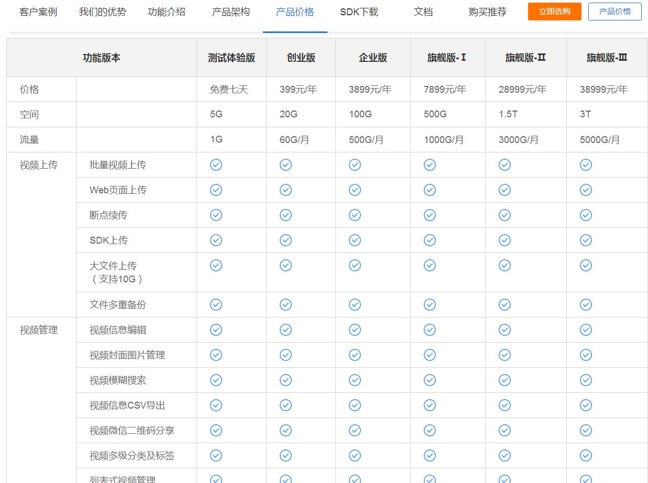This screenshot has width=648, height=483.
Task: Click check icon for 批量视频上传 in 旗舰版-Ⅲ
Action: [x=586, y=165]
